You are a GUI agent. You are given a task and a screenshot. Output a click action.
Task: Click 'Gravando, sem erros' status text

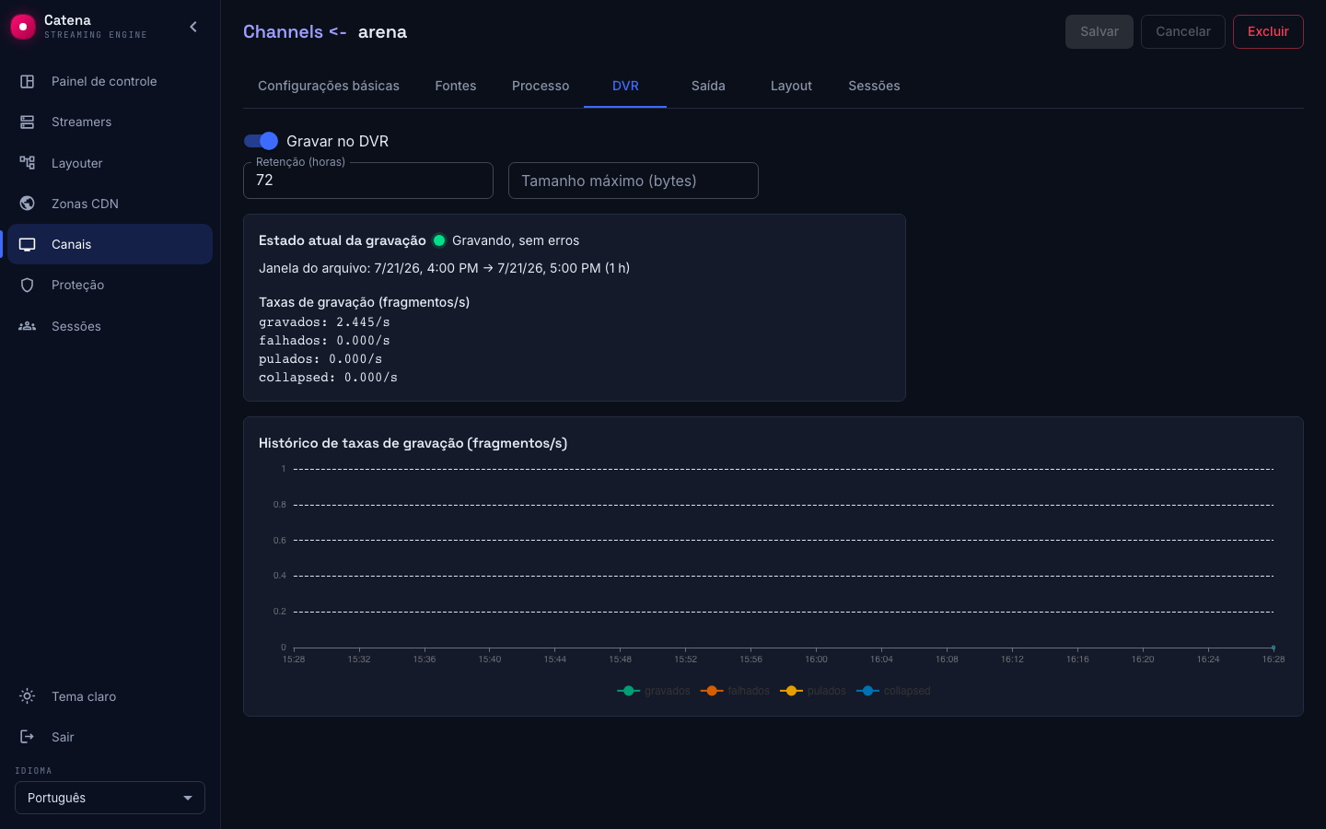(x=516, y=240)
